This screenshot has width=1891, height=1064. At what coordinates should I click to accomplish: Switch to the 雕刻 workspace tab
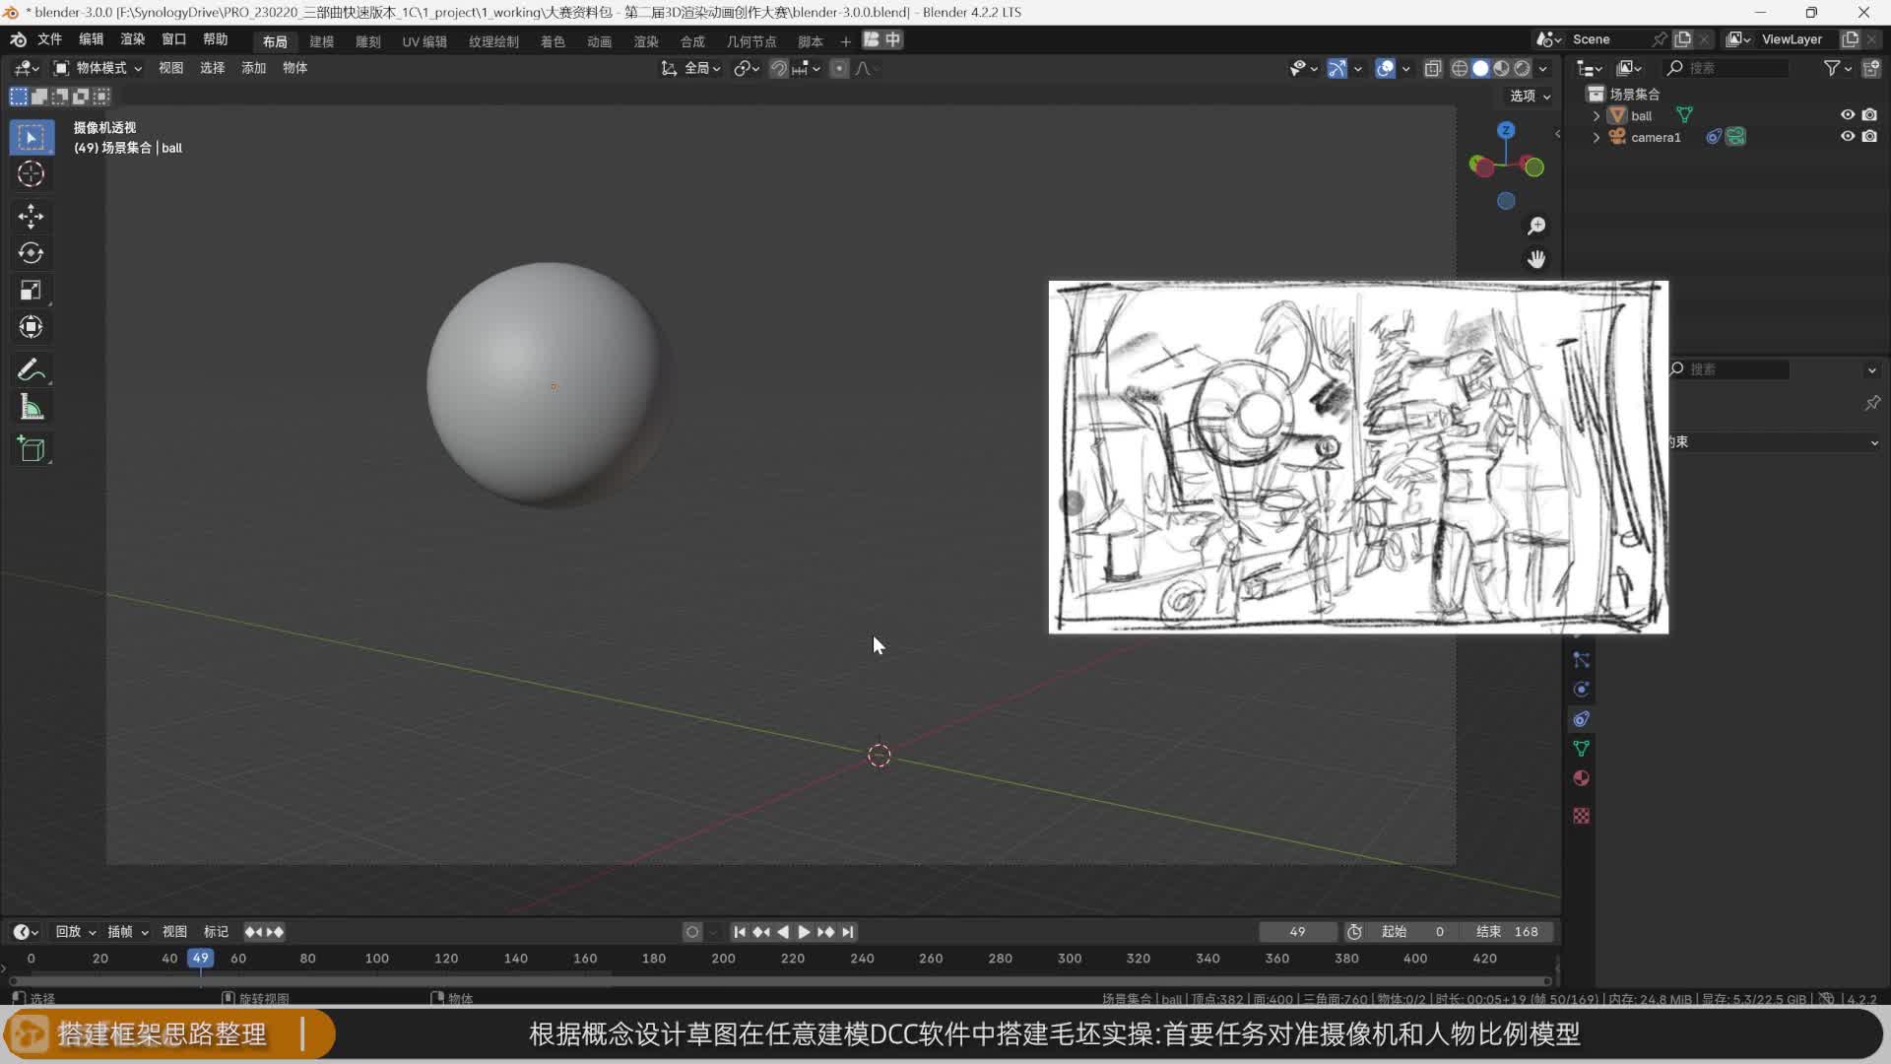click(367, 41)
